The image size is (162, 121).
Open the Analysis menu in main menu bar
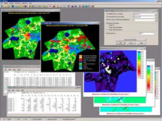pos(11,3)
